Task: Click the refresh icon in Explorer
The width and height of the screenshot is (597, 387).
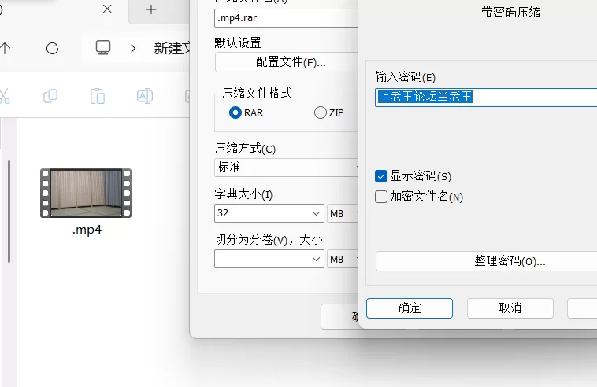Action: pos(52,48)
